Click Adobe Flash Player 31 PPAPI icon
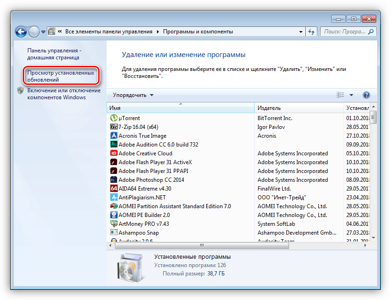The height and width of the screenshot is (300, 391). tap(114, 171)
